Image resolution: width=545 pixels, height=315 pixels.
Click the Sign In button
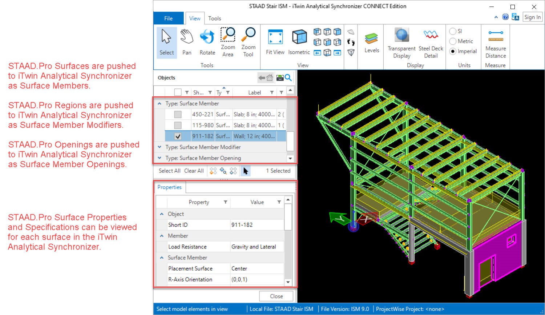coord(533,17)
